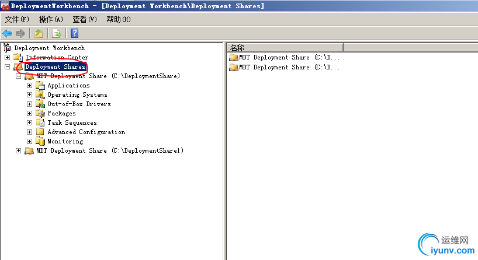478x260 pixels.
Task: Click the Export List toolbar icon
Action: pos(57,33)
